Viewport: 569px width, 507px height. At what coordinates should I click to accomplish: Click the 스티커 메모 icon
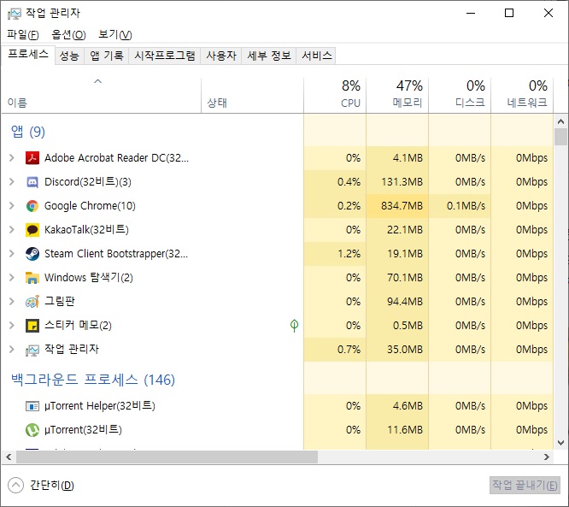pos(32,326)
